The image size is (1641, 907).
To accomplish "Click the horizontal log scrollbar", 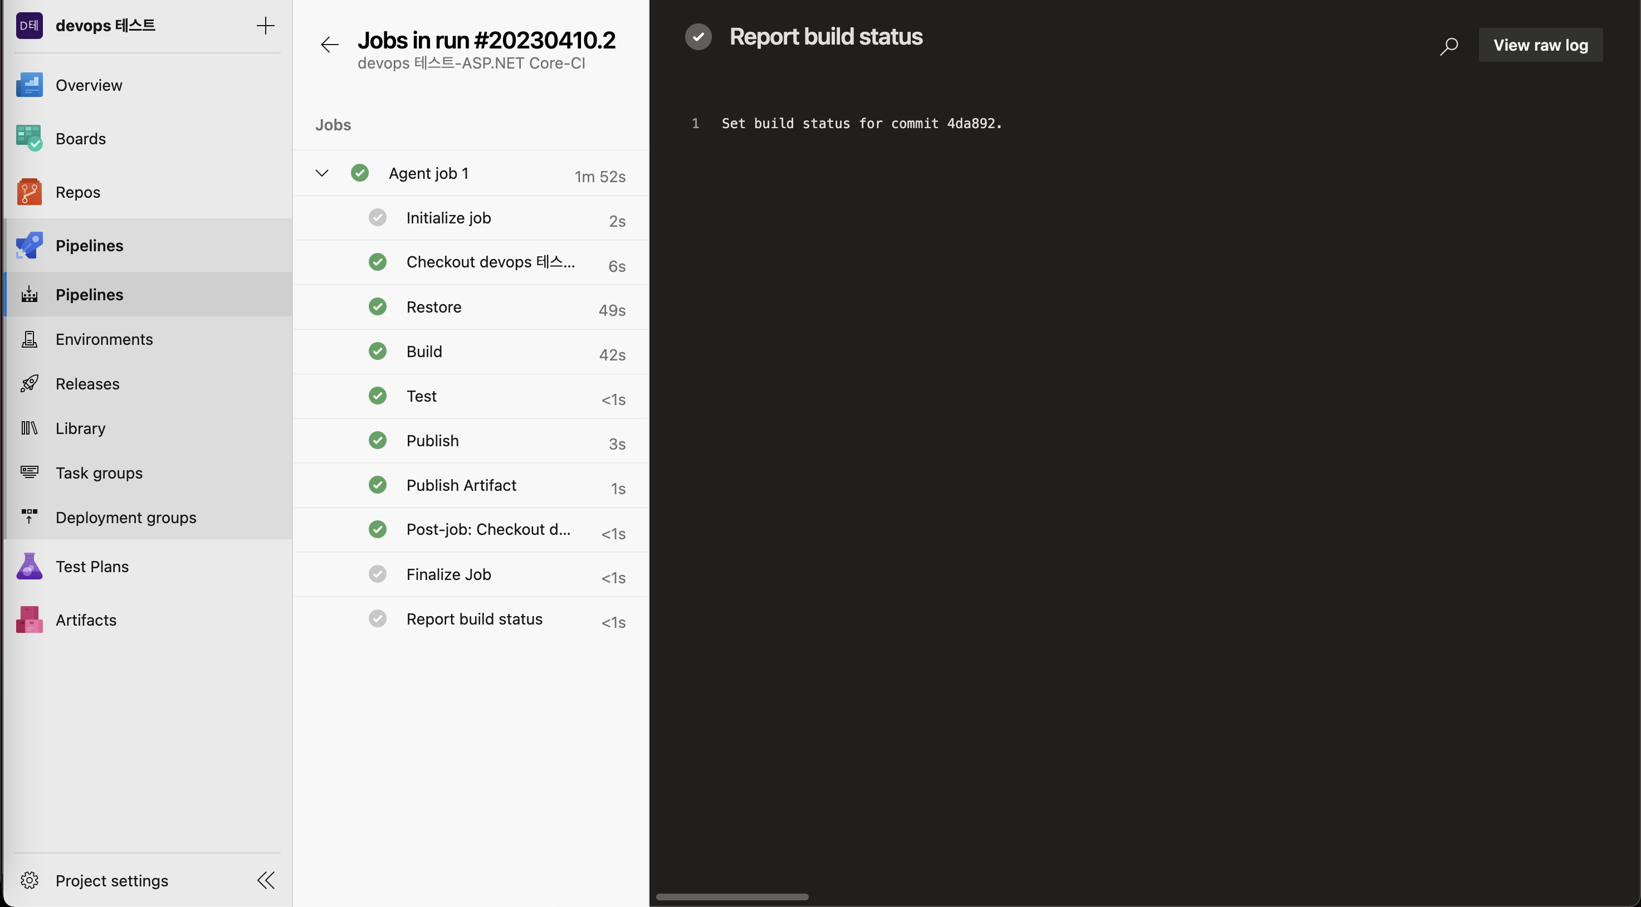I will pyautogui.click(x=732, y=897).
